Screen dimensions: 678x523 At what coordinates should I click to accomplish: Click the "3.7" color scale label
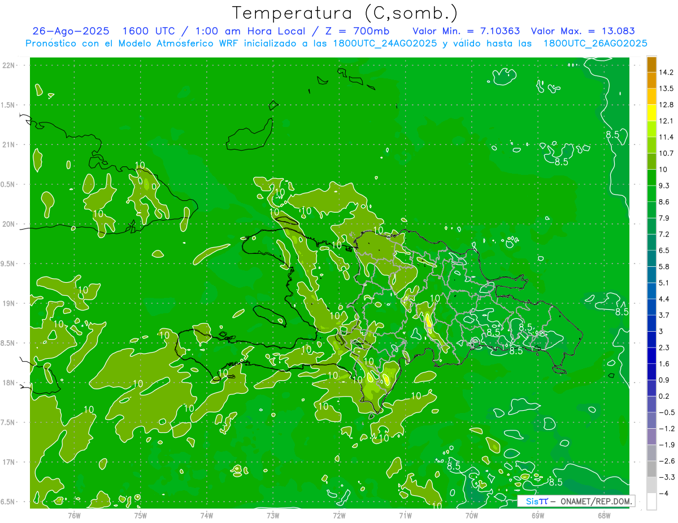click(664, 315)
